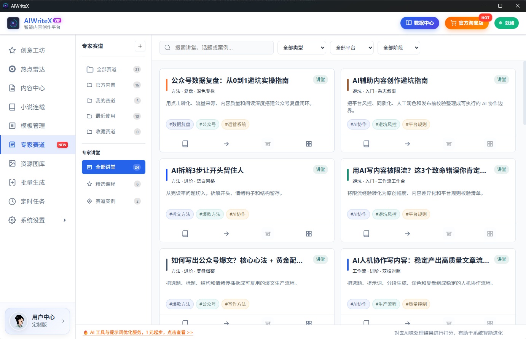
Task: Click archive icon on 公众号数据复盘 card
Action: tap(268, 144)
